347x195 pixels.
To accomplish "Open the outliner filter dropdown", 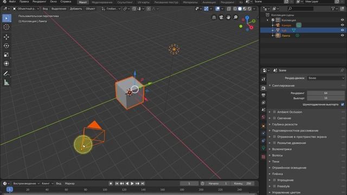I will [x=334, y=9].
